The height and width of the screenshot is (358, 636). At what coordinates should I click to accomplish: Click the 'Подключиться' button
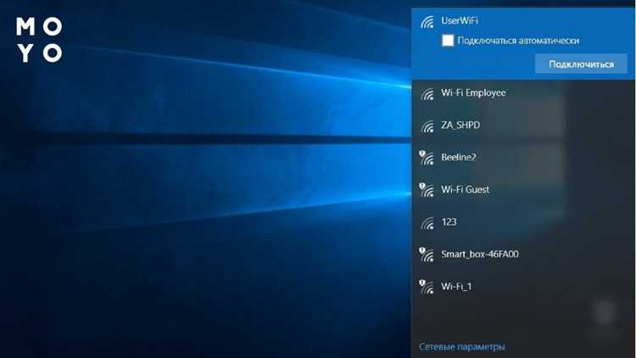click(x=581, y=64)
